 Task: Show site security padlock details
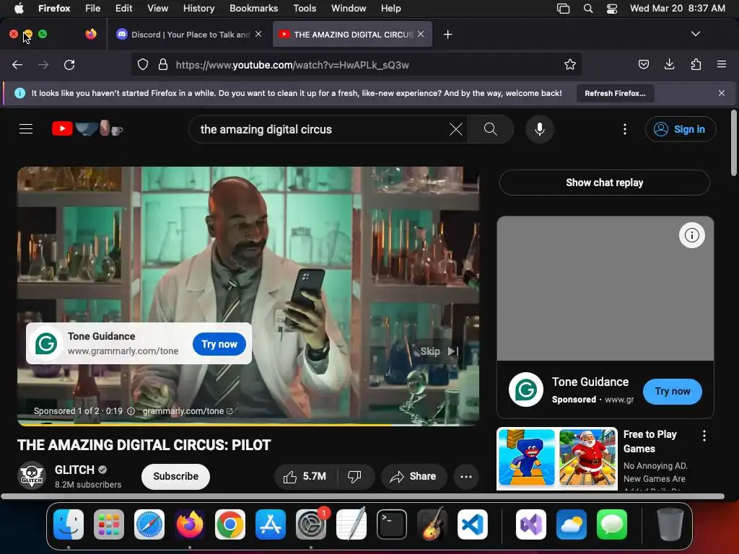coord(163,64)
